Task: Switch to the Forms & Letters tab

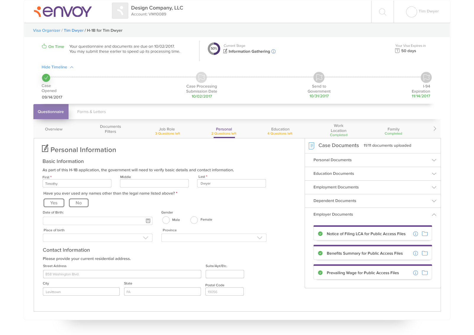Action: 92,112
